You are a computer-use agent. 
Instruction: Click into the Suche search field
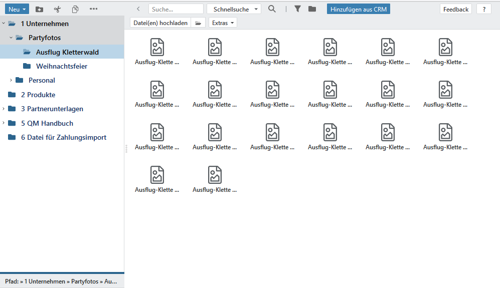pos(176,9)
